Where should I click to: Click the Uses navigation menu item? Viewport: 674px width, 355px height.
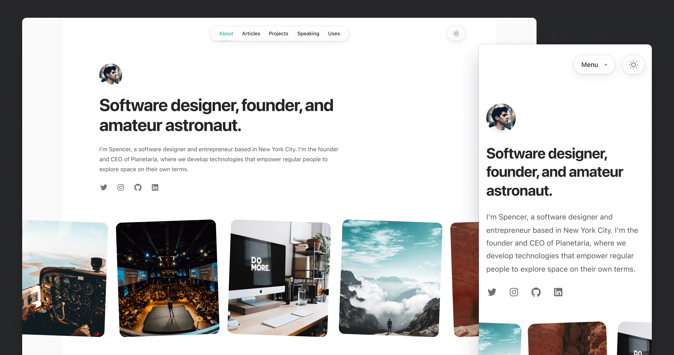pyautogui.click(x=334, y=34)
